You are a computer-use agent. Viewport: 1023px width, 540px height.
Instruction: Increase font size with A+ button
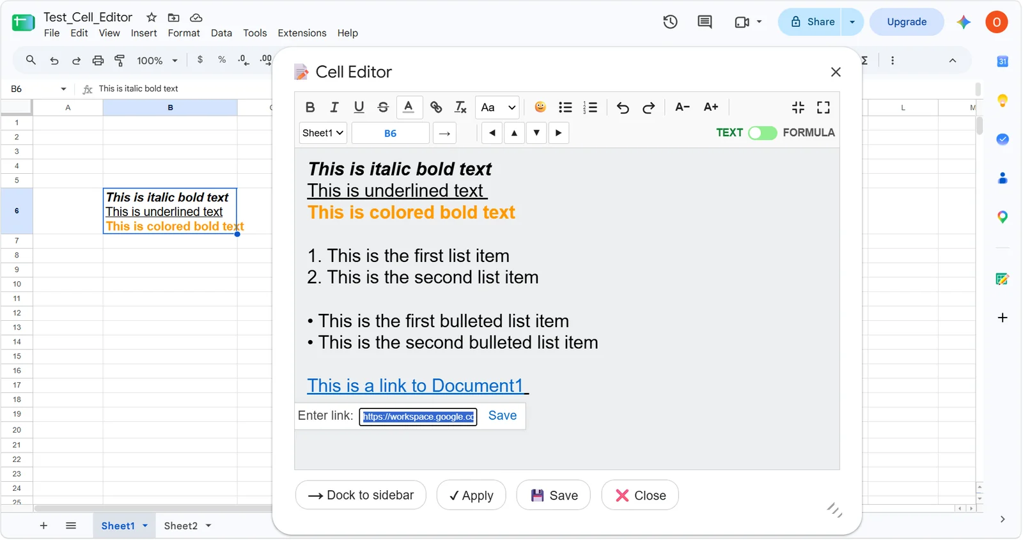(x=711, y=107)
